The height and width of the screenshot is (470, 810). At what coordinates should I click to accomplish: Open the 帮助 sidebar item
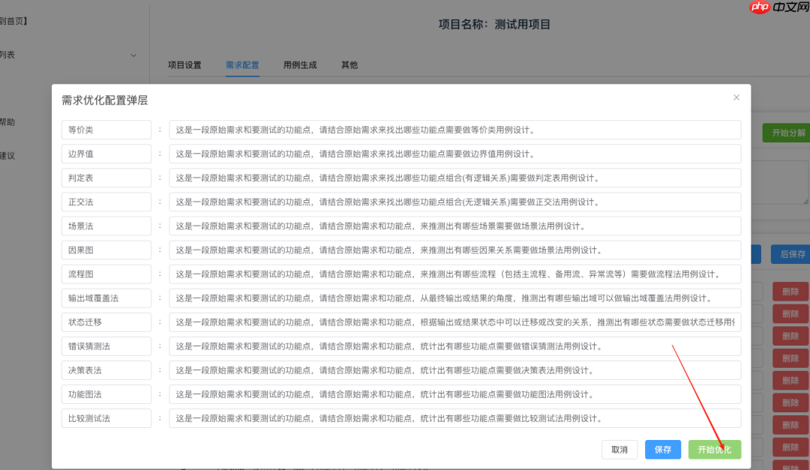(9, 121)
